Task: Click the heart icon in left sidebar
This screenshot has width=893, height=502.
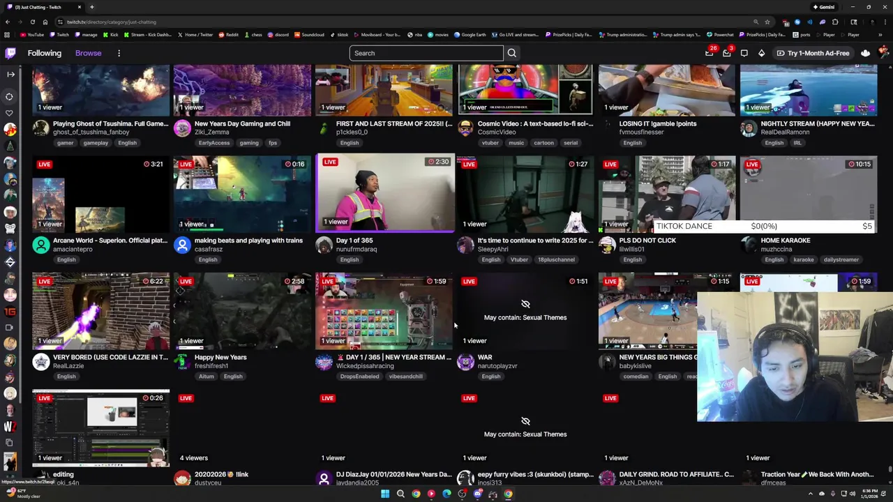Action: (x=10, y=112)
